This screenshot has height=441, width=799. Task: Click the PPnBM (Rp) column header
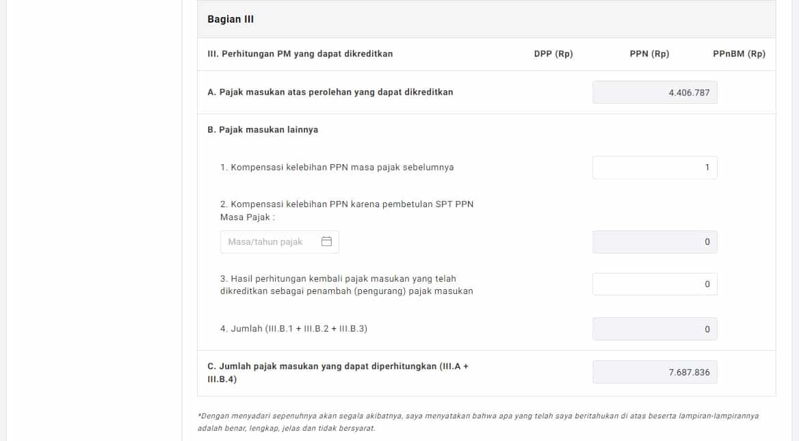pyautogui.click(x=742, y=53)
